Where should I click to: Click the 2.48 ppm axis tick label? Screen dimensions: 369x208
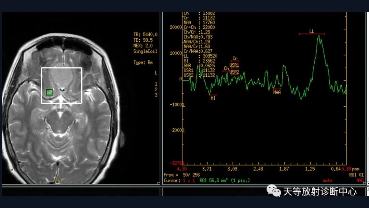click(x=258, y=169)
